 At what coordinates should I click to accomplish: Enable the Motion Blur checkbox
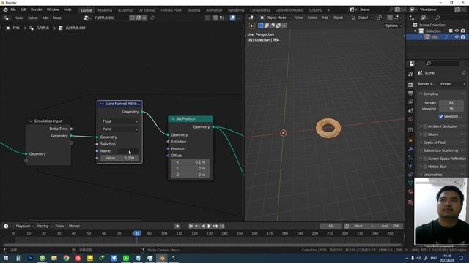(425, 167)
